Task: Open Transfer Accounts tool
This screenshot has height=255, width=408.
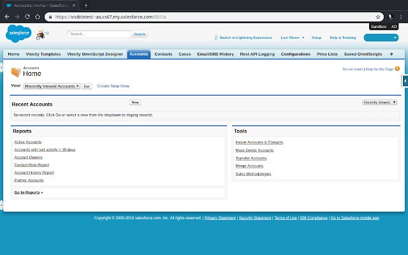Action: click(x=251, y=158)
